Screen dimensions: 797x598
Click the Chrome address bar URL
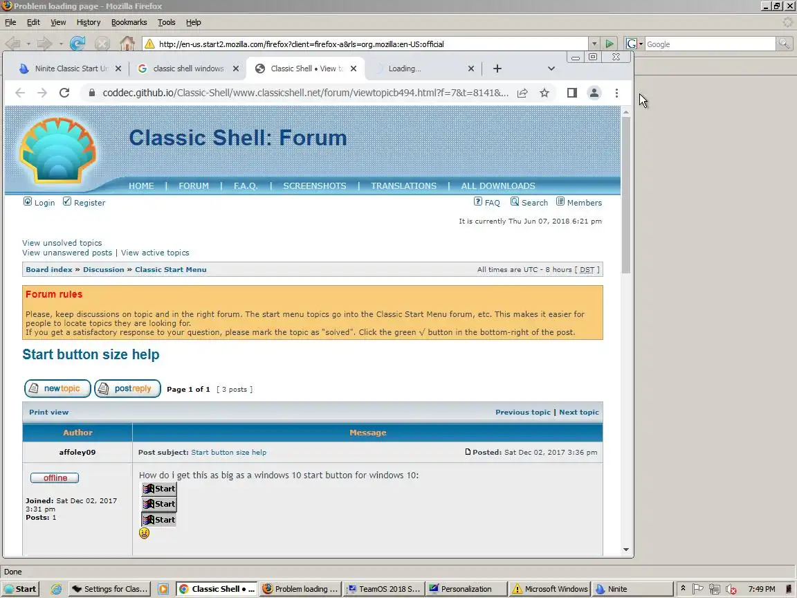[x=305, y=93]
